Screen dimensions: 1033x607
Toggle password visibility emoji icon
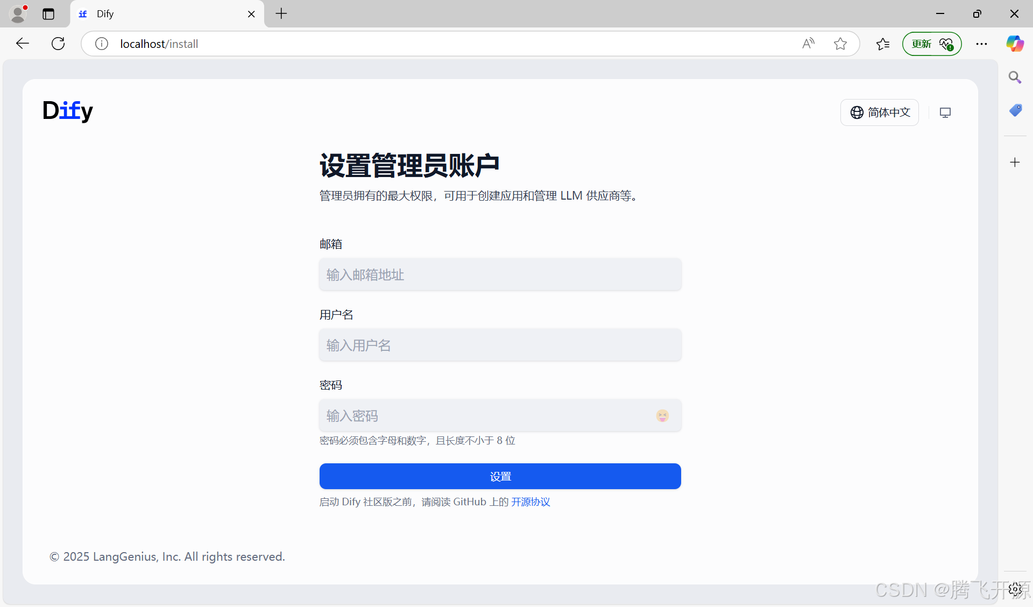click(662, 415)
